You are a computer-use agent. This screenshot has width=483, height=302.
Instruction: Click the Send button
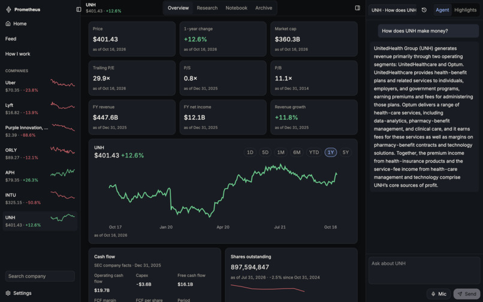[x=467, y=294]
